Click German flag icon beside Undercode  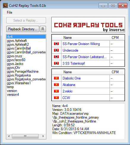tap(56, 50)
